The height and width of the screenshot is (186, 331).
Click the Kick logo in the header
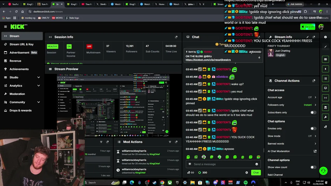pos(19,27)
